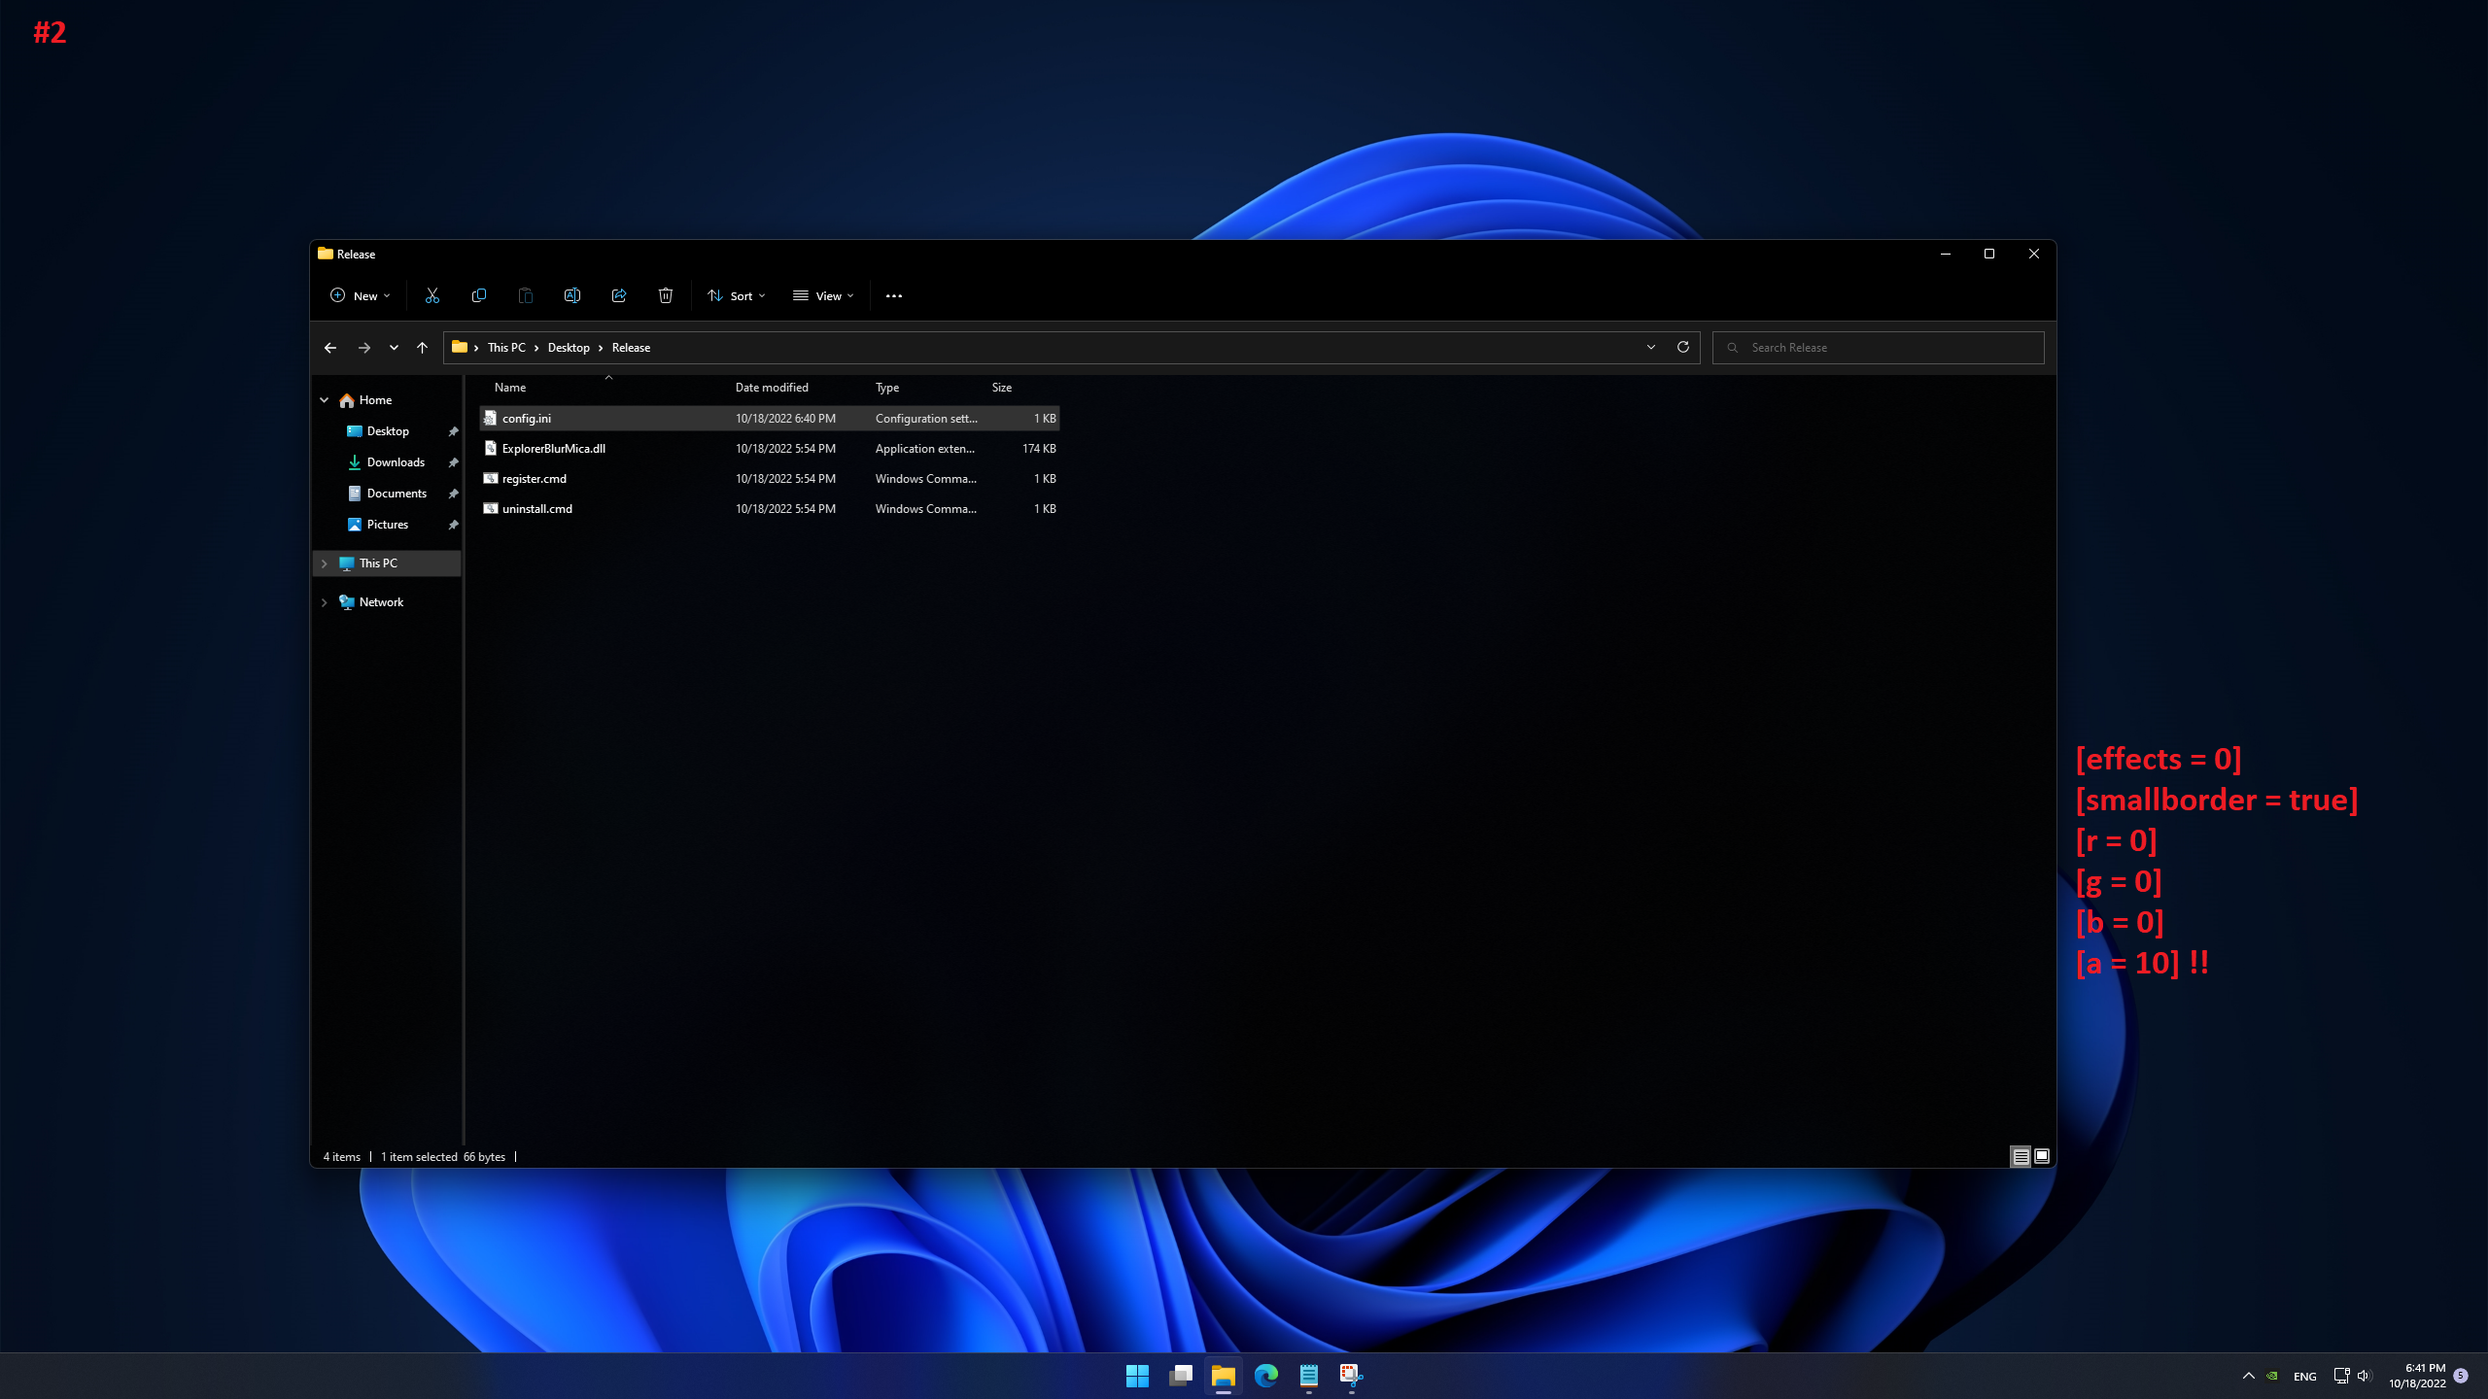
Task: Open the Sort options dropdown
Action: coord(737,295)
